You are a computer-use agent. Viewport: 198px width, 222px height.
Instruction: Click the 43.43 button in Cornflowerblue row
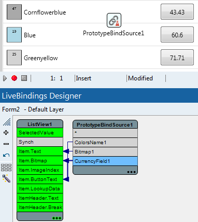click(x=177, y=12)
